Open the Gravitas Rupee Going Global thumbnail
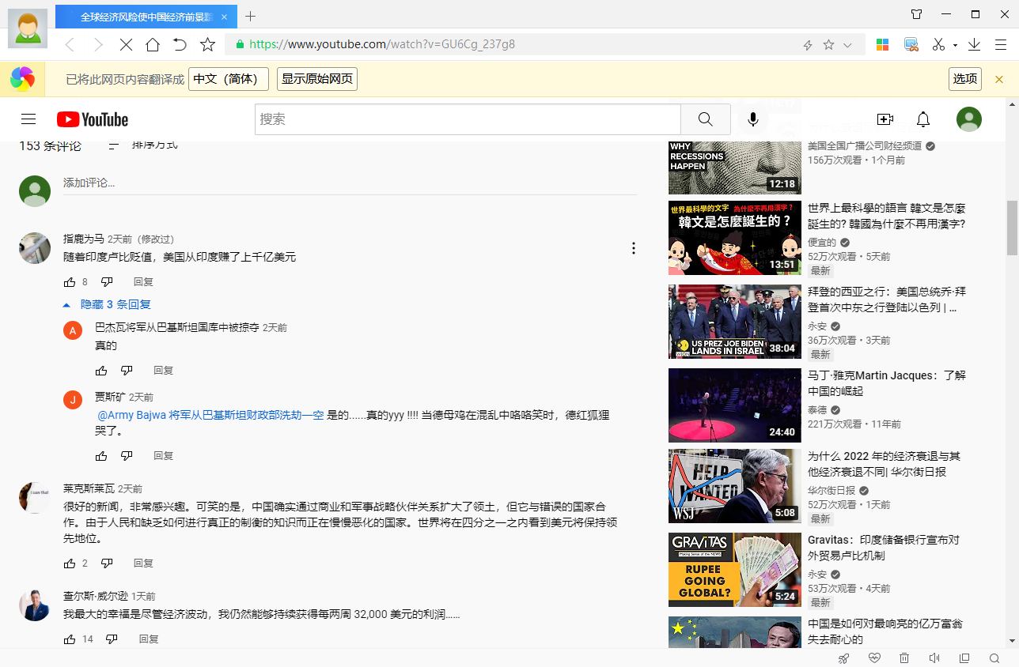Viewport: 1019px width, 667px height. pyautogui.click(x=735, y=570)
